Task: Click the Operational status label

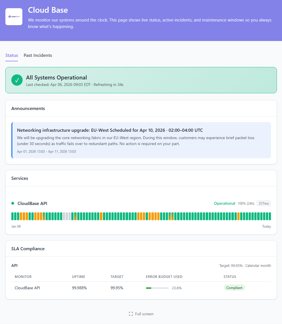Action: click(225, 203)
